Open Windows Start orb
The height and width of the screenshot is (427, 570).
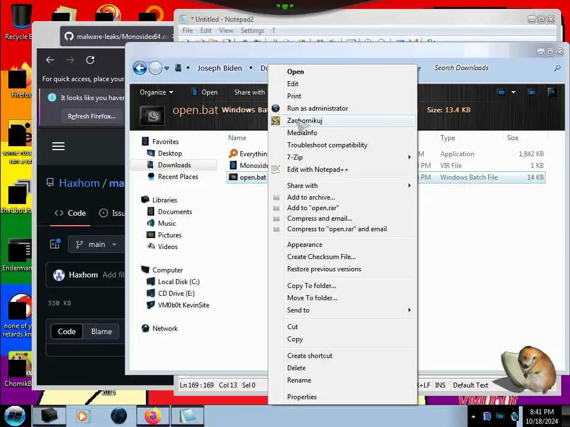15,416
